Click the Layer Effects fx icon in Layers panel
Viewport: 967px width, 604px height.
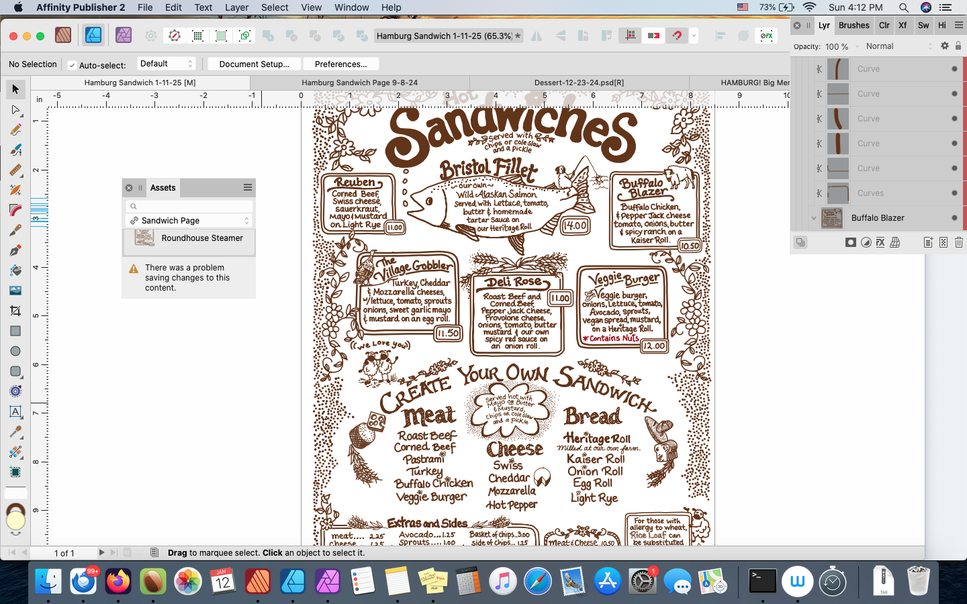click(x=880, y=242)
